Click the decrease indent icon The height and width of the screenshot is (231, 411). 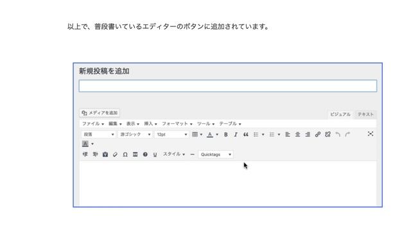[x=85, y=155]
